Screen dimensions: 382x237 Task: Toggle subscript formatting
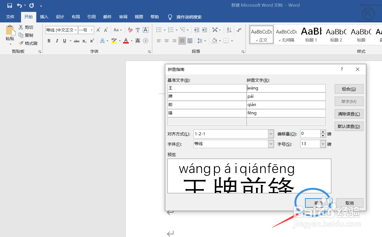click(x=84, y=41)
